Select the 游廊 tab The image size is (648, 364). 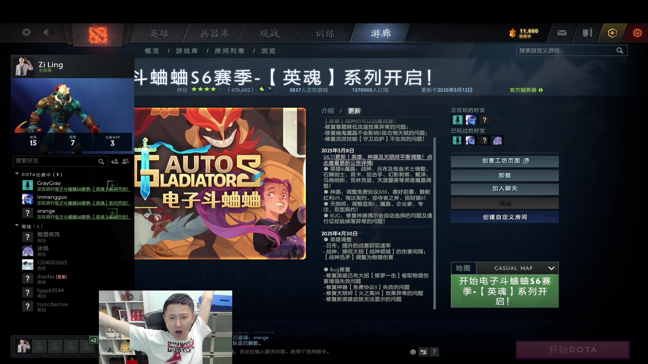click(381, 33)
